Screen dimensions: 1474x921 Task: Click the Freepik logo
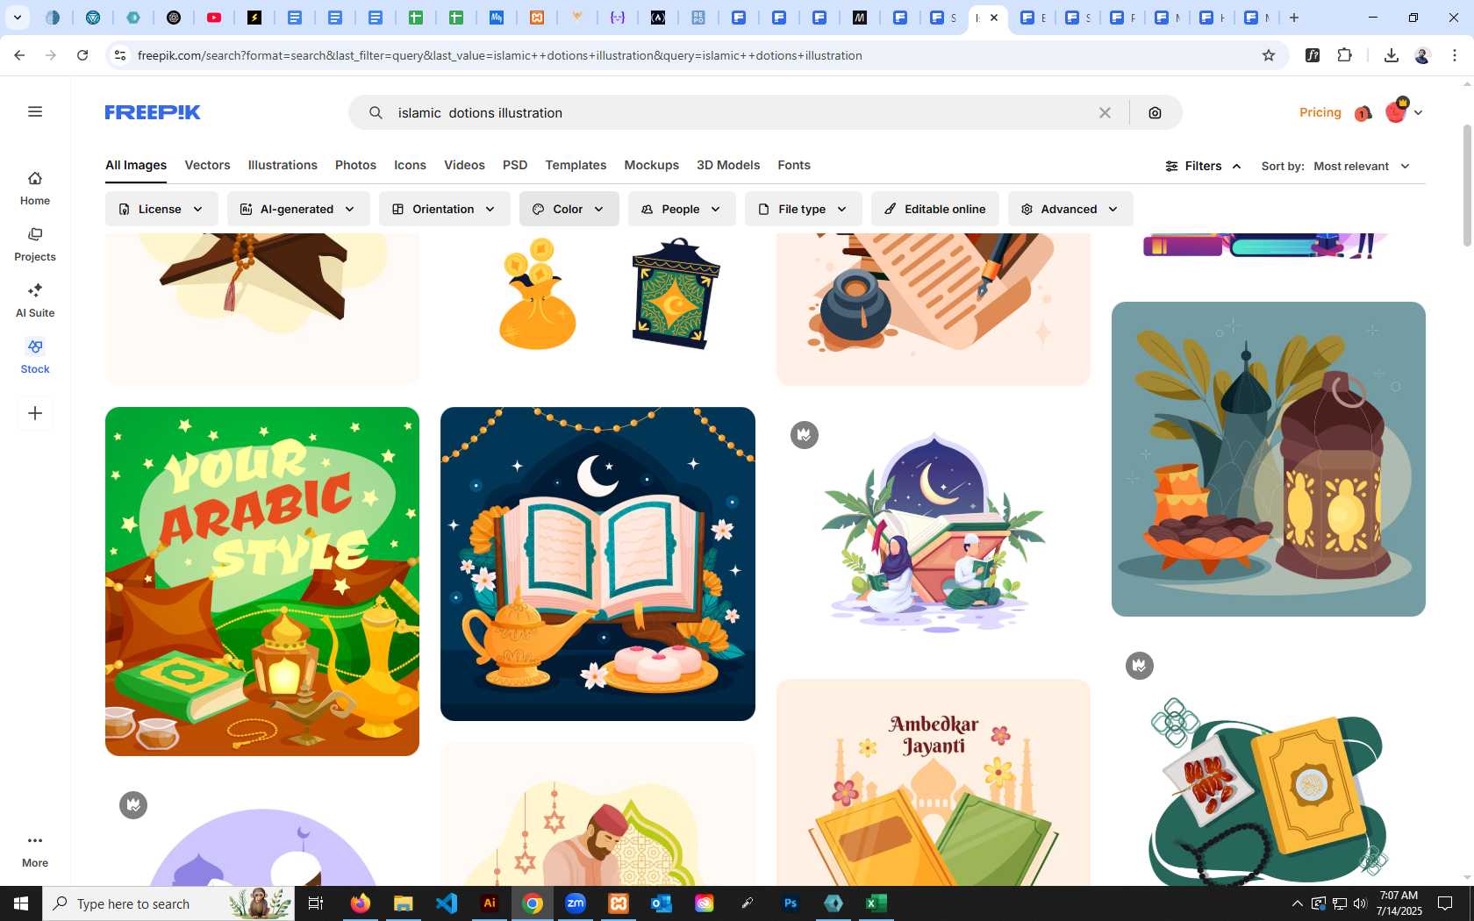click(x=153, y=112)
